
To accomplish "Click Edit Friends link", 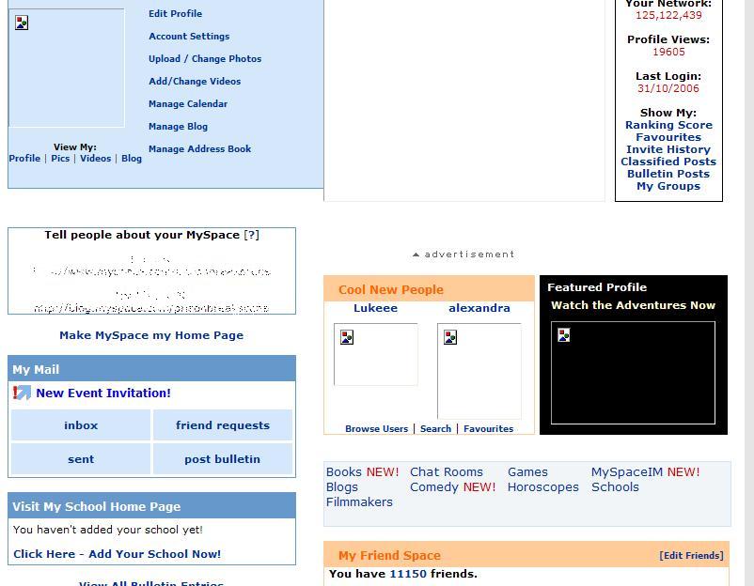I will [691, 555].
